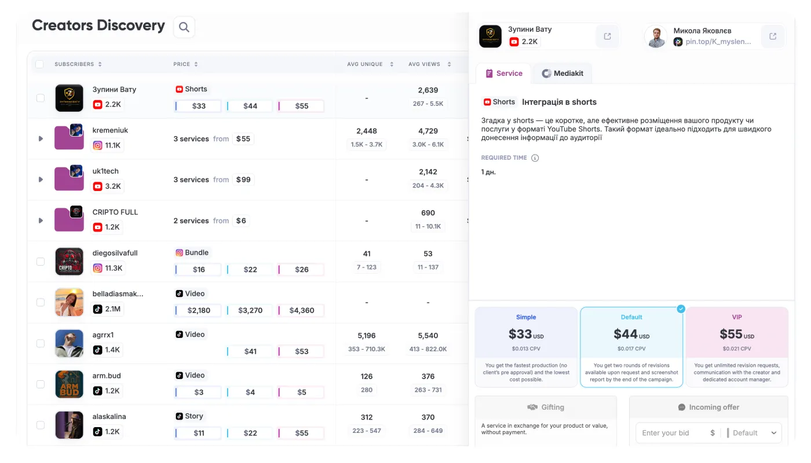Open the external link icon for Микола Яковлєв
Image resolution: width=811 pixels, height=463 pixels.
pos(773,36)
